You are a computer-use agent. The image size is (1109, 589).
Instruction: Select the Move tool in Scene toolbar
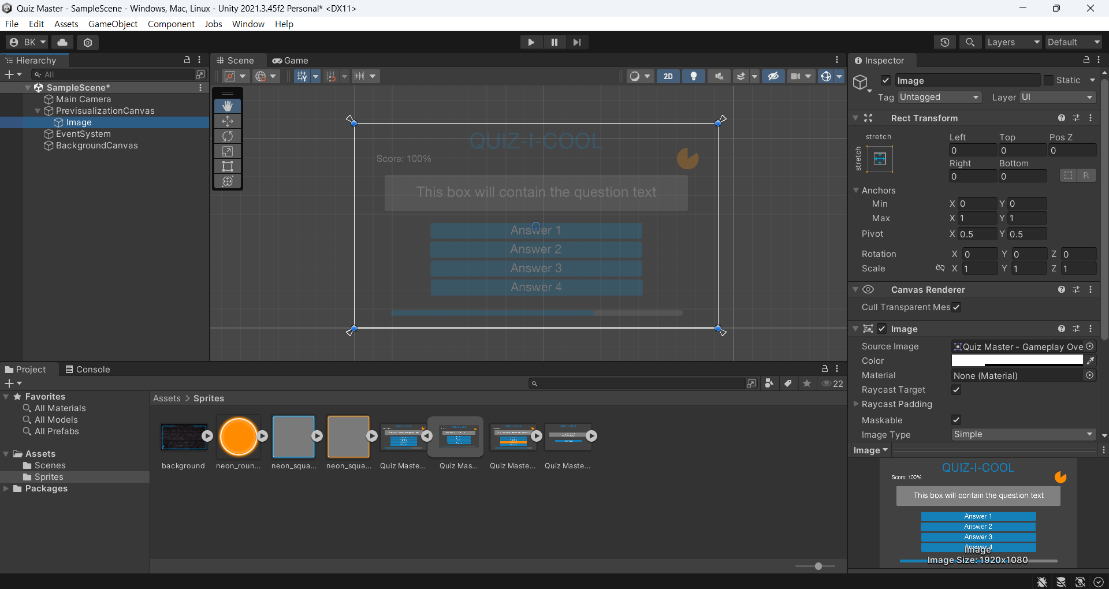click(228, 121)
